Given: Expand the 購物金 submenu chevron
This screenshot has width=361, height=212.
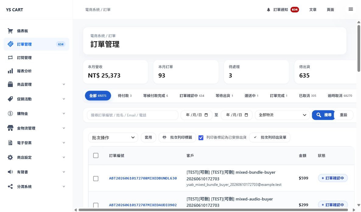Looking at the screenshot, I should click(x=64, y=113).
